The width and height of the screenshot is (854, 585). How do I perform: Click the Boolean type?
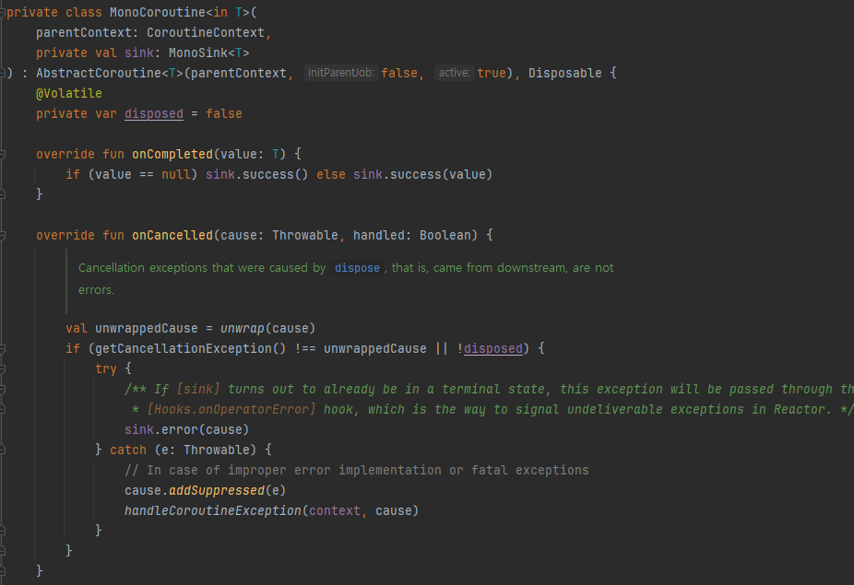click(x=445, y=236)
